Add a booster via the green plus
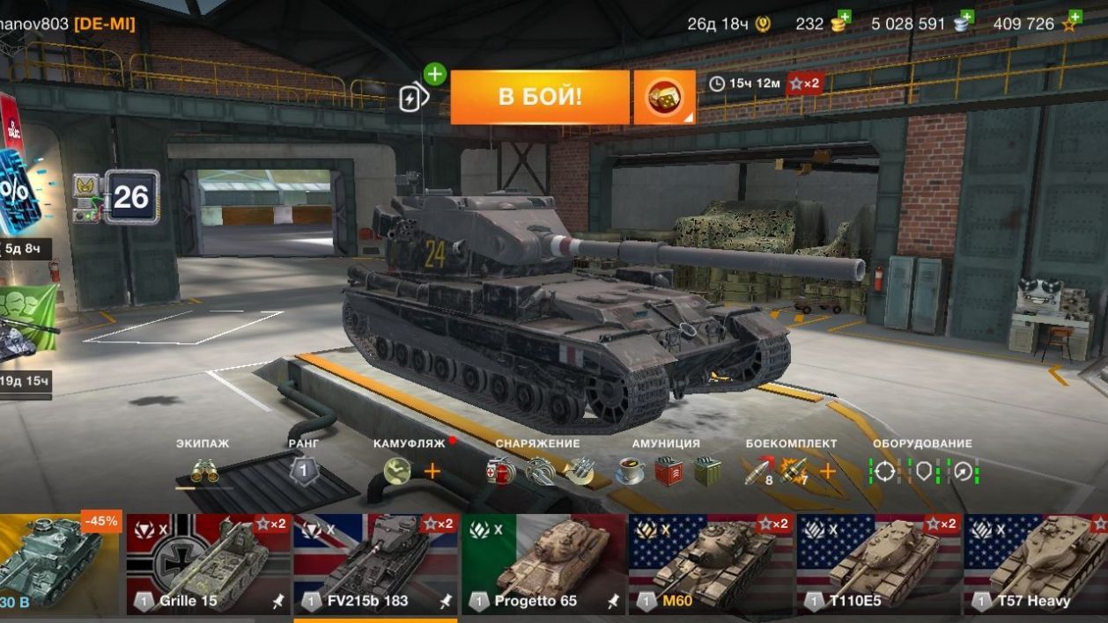The image size is (1108, 623). click(434, 74)
